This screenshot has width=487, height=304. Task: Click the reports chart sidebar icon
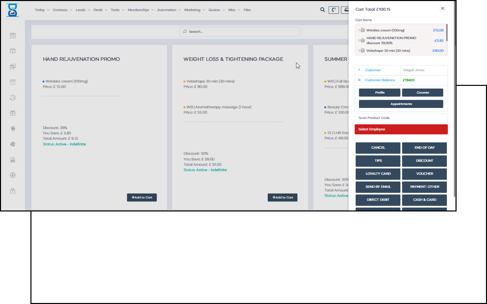tap(13, 160)
